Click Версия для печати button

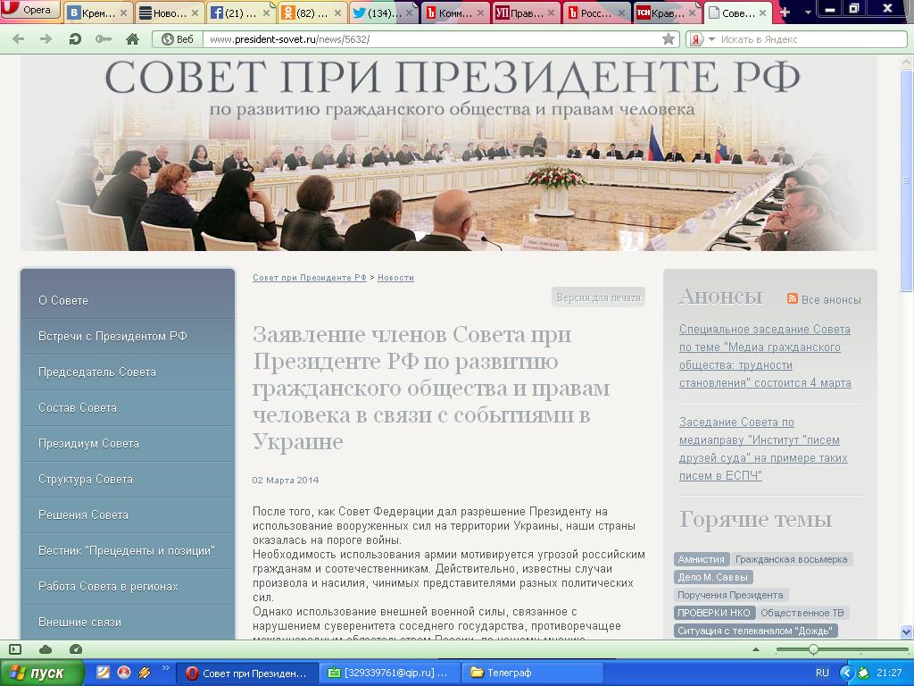(600, 297)
